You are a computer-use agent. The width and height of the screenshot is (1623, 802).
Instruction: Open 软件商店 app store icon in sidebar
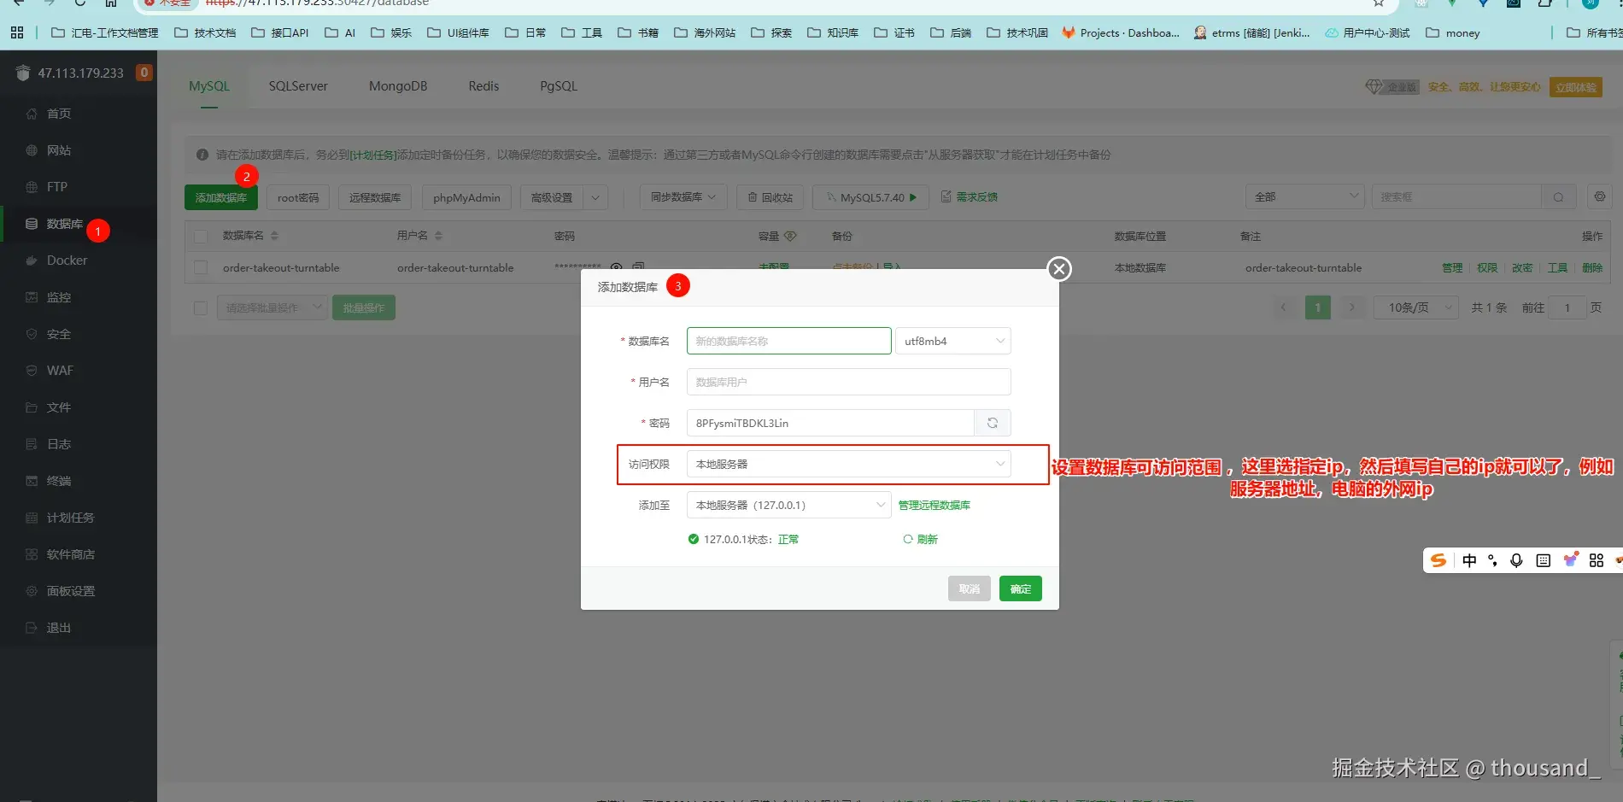coord(32,554)
